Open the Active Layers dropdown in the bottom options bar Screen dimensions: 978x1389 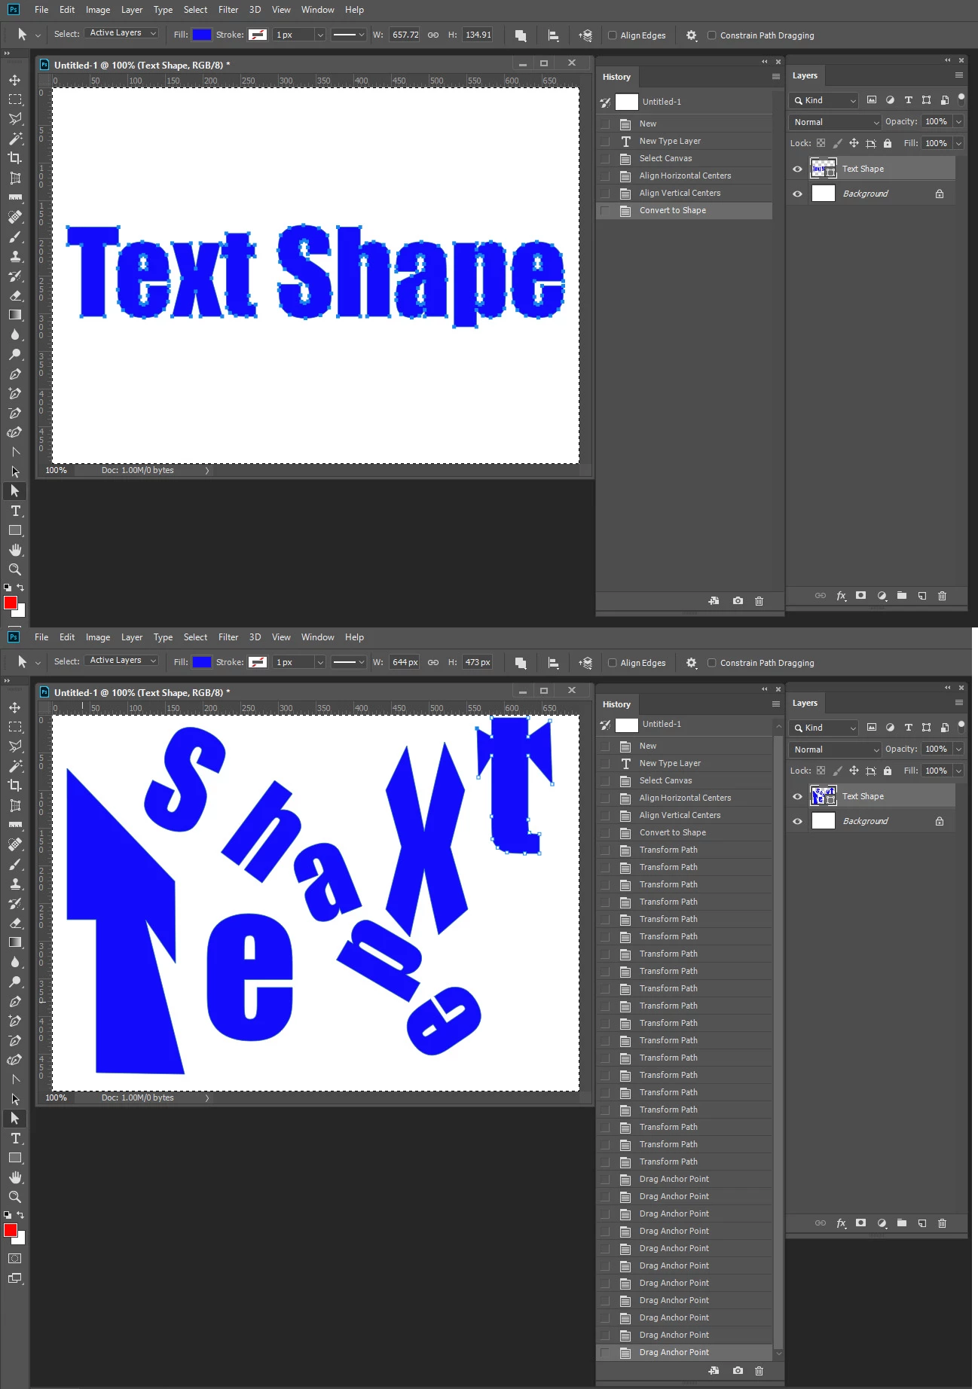click(121, 661)
